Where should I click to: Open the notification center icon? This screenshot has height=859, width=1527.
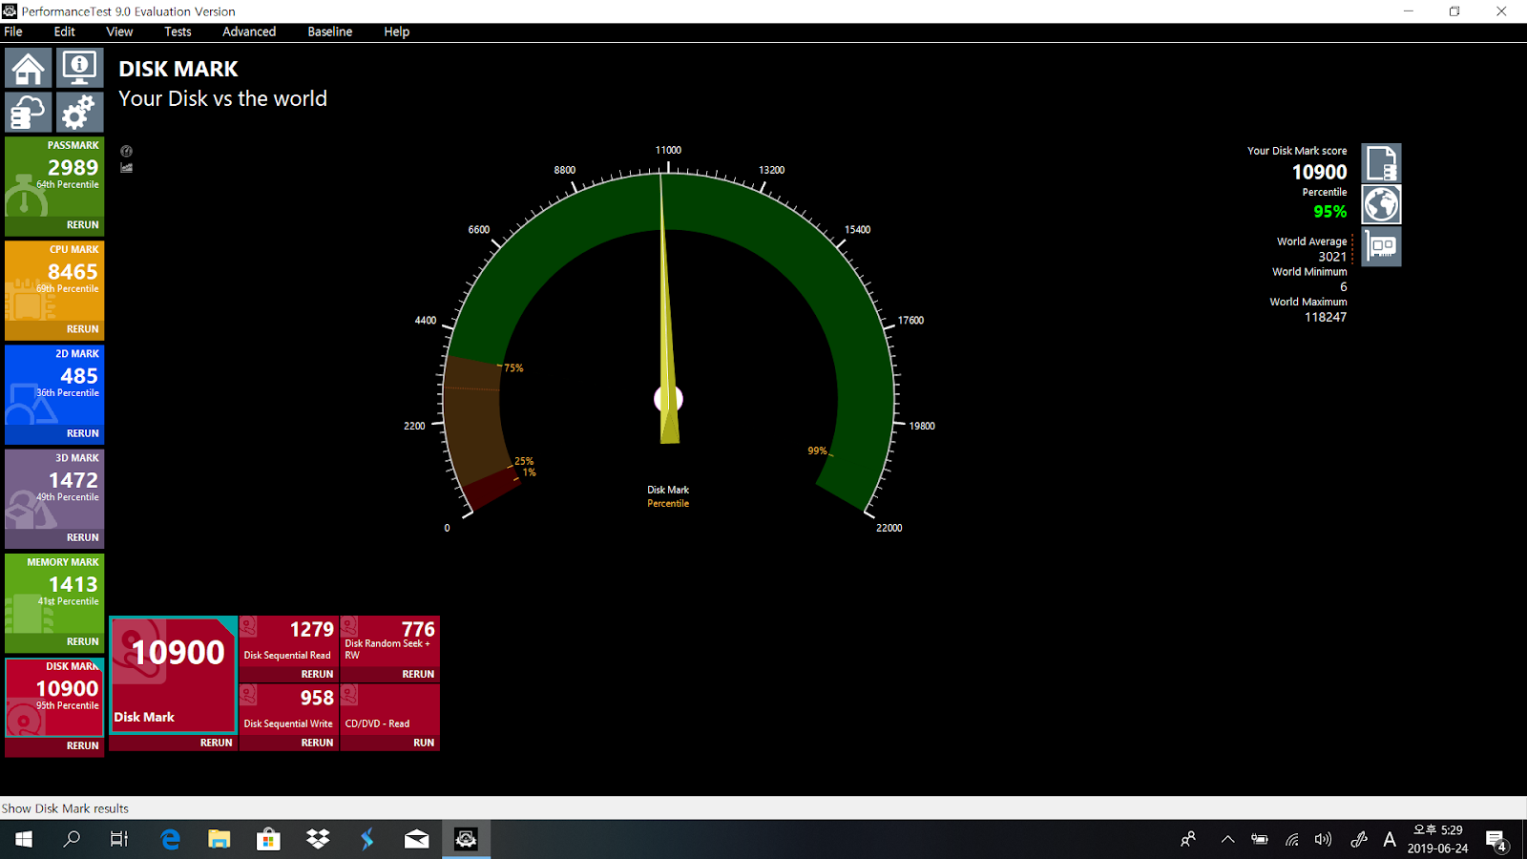tap(1496, 840)
